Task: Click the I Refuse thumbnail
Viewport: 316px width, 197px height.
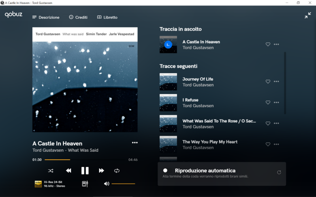Action: point(168,103)
